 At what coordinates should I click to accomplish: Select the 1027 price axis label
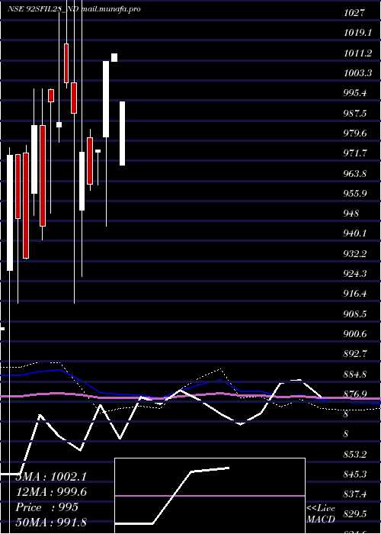(354, 13)
